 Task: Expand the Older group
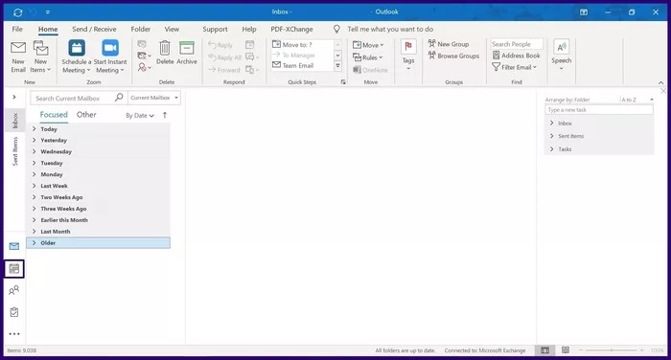click(x=34, y=242)
